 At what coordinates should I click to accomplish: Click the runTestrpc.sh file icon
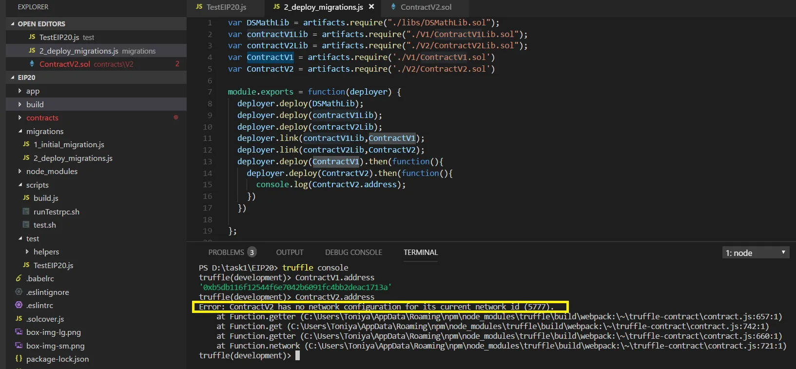[x=26, y=212]
